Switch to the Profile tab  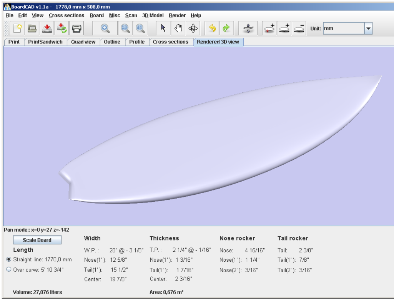tap(137, 42)
